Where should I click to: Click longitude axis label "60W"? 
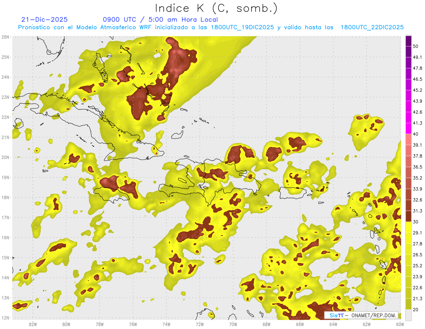tap(400, 324)
